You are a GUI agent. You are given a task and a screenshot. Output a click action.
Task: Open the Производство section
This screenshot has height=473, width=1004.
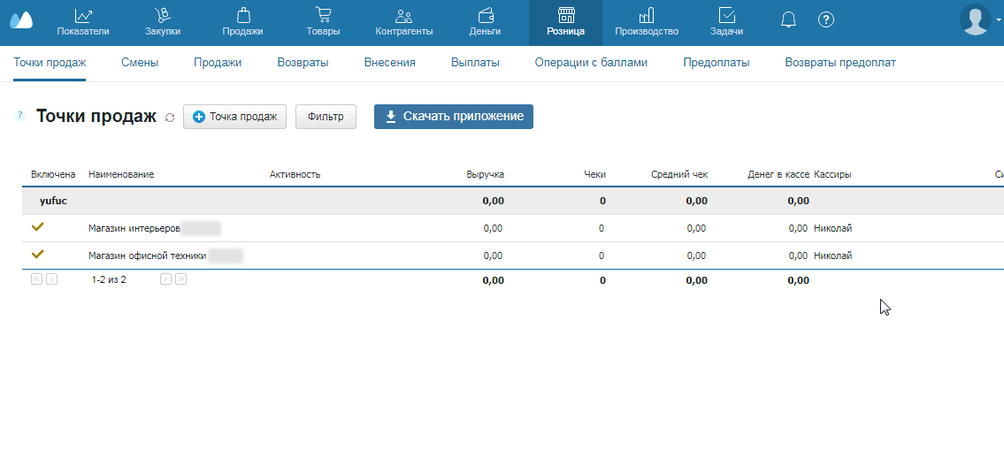(646, 22)
